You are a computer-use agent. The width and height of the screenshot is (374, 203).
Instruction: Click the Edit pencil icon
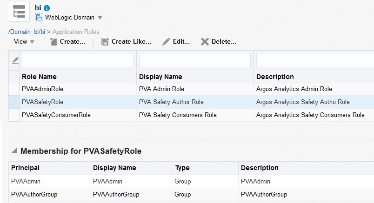166,42
